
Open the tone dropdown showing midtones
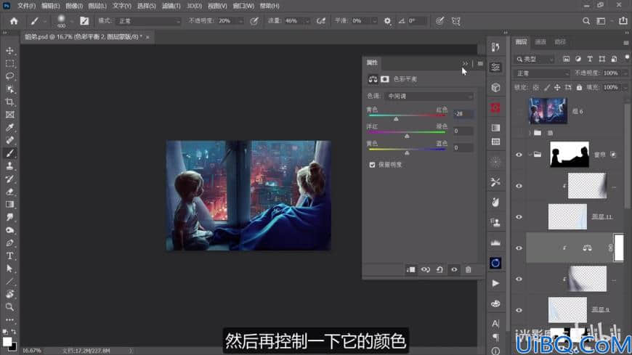(429, 97)
